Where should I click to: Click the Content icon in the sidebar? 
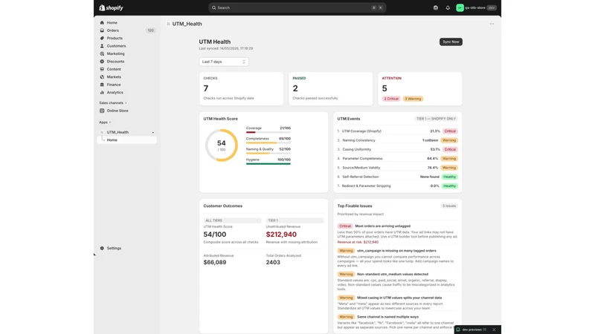click(102, 69)
